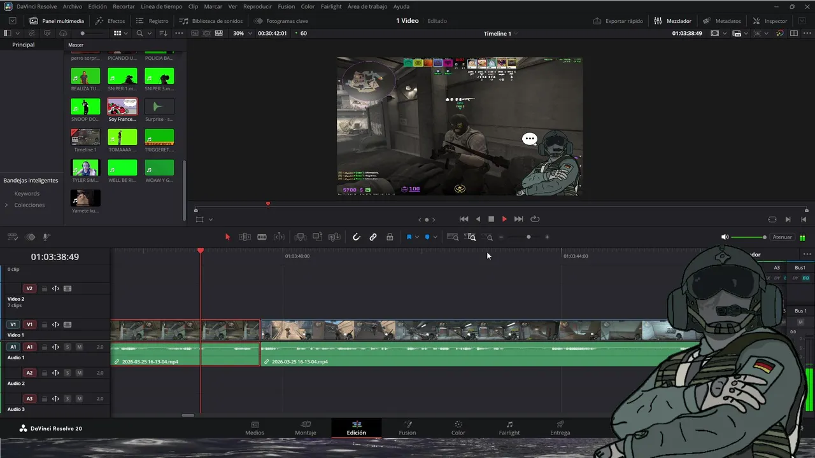Disable the Video 1 track filmstrip icon
This screenshot has height=458, width=815.
pos(67,324)
